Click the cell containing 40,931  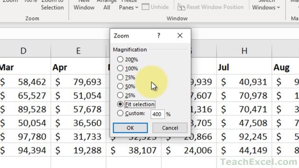point(244,82)
